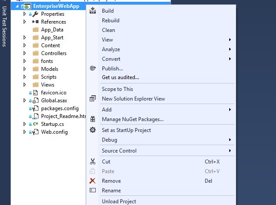Click the favicon.ico file icon
Screen dimensions: 276x205
click(x=35, y=93)
